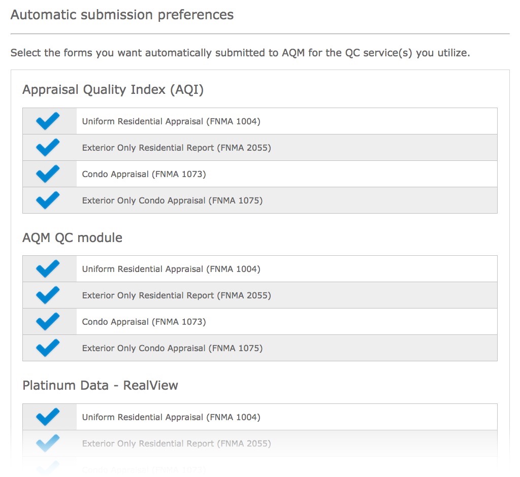Click Platinum Data Exterior Only Residential Report label
The width and height of the screenshot is (520, 477).
point(176,444)
